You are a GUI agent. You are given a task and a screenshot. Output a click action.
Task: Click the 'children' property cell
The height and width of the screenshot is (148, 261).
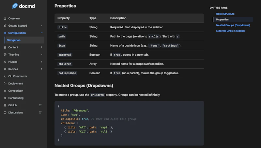tap(65, 64)
